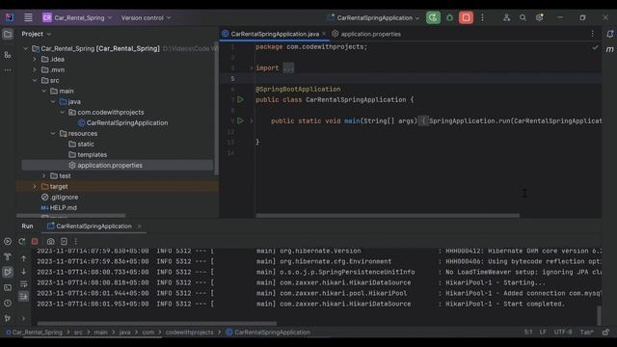Close the CarRentalSpringApplication.java editor tab
The image size is (617, 347).
coord(324,35)
